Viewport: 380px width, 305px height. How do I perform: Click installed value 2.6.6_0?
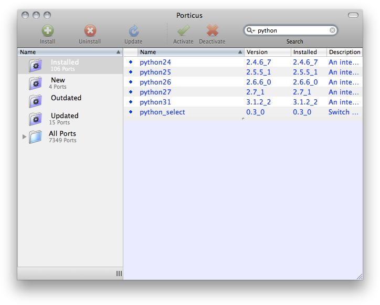pyautogui.click(x=305, y=82)
